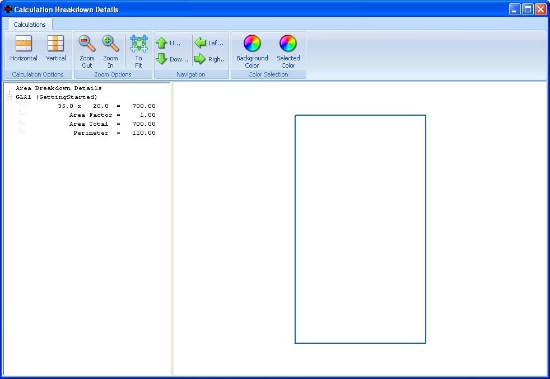Navigate up with the green arrow
The height and width of the screenshot is (379, 550).
169,43
